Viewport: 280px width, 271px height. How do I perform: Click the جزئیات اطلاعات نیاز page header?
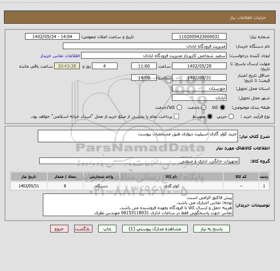click(x=248, y=17)
